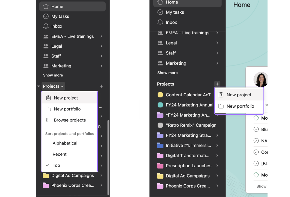This screenshot has width=290, height=197.
Task: Expand the Prescription Launches project
Action: click(x=217, y=166)
